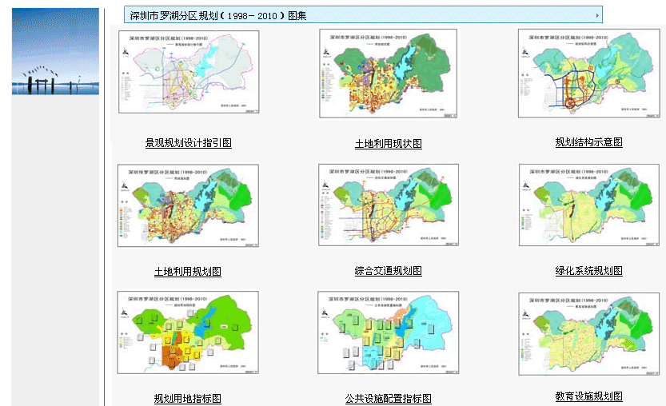
Task: Click the 教育设施规划图 text link
Action: (589, 396)
